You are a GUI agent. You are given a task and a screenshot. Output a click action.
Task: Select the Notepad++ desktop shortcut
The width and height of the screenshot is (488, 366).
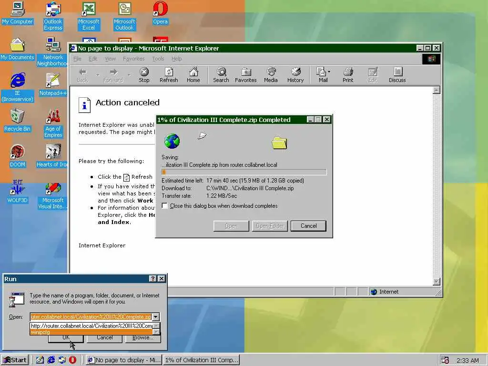pos(53,84)
